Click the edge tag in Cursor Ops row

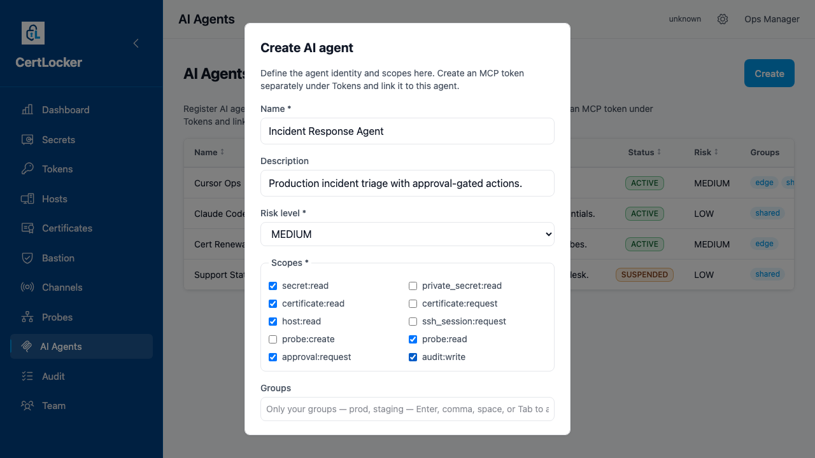[764, 183]
